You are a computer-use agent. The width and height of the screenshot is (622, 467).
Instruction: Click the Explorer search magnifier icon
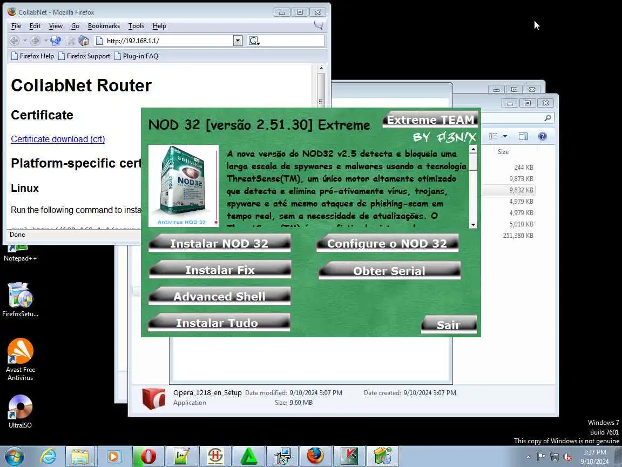pos(547,118)
